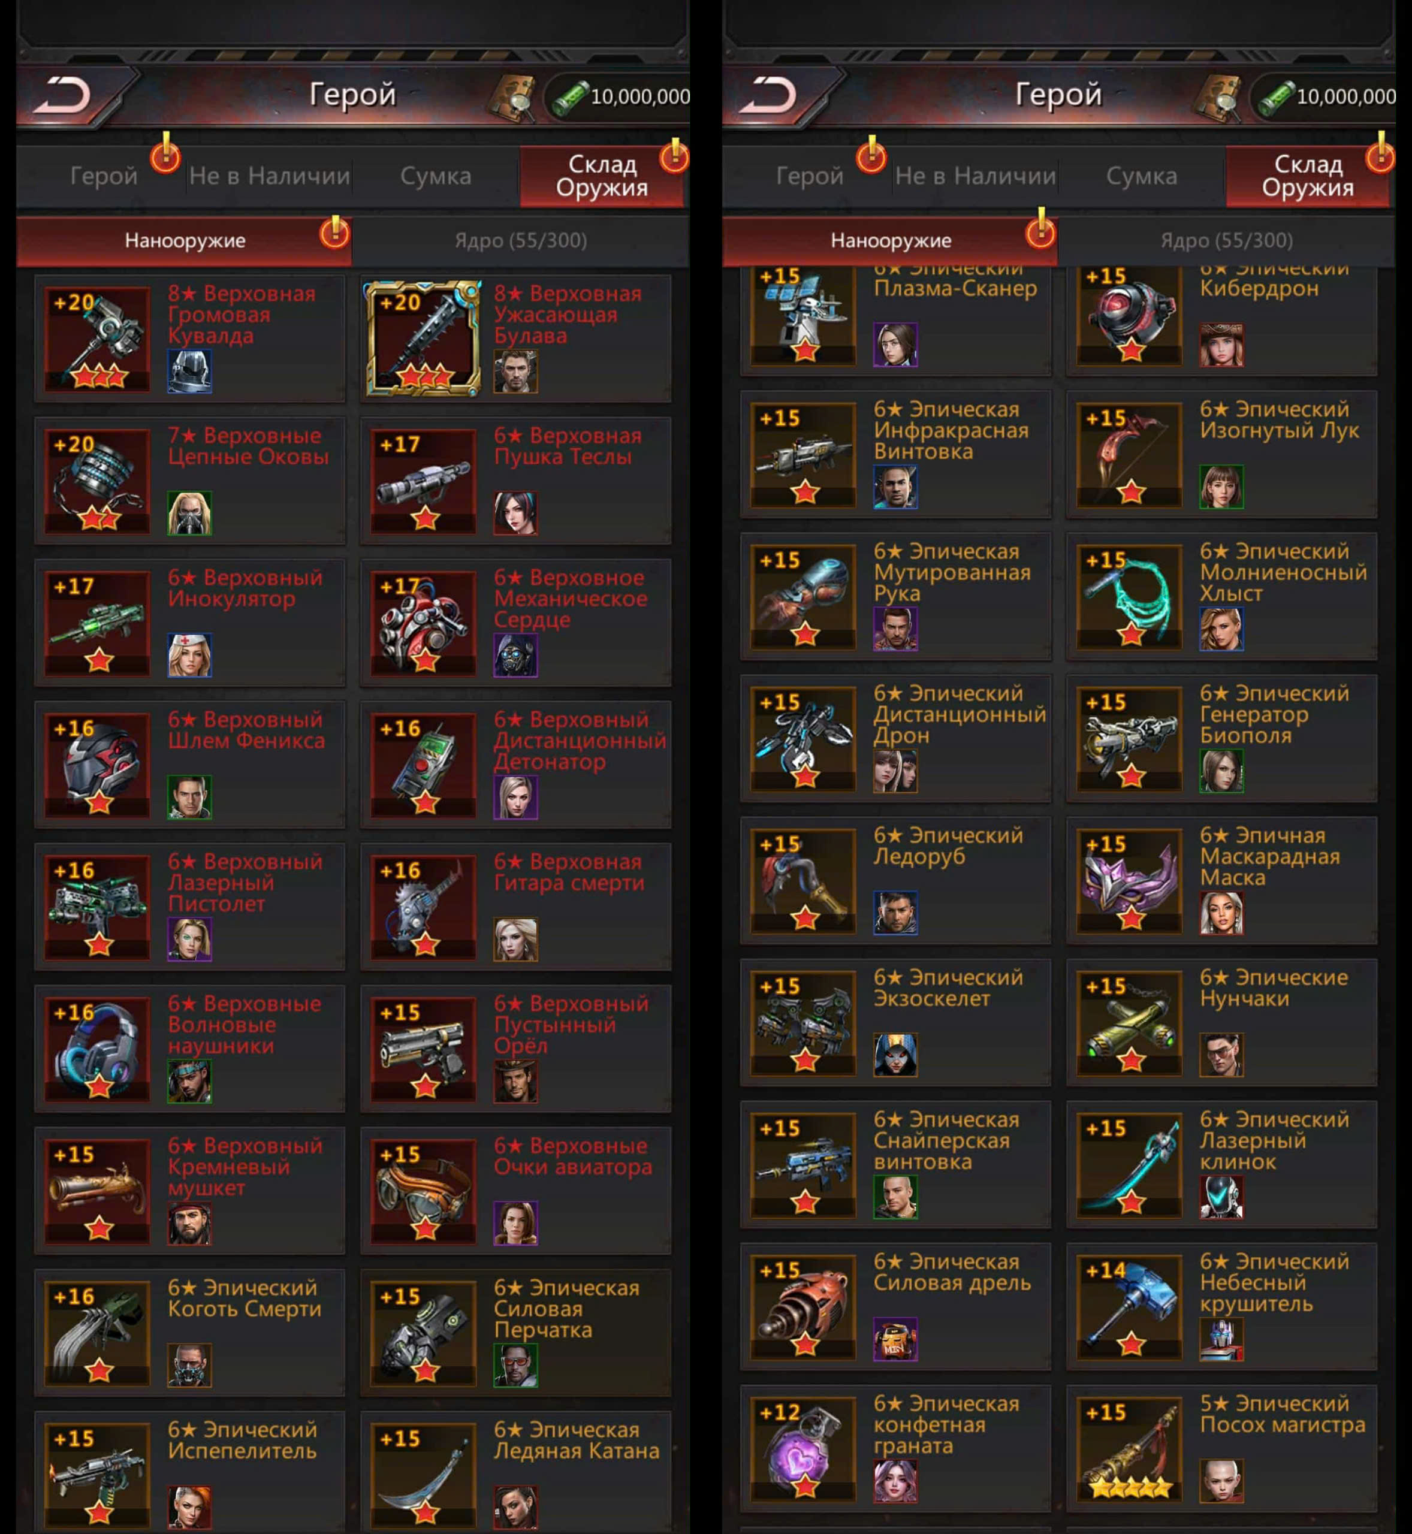Open the Маскарадная Маска mask icon

[x=1129, y=881]
